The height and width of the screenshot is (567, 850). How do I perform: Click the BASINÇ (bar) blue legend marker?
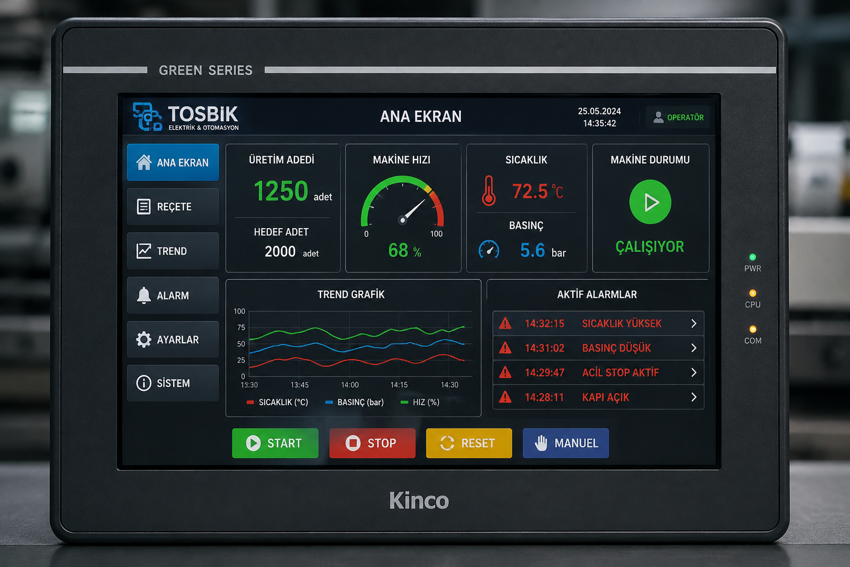point(329,403)
